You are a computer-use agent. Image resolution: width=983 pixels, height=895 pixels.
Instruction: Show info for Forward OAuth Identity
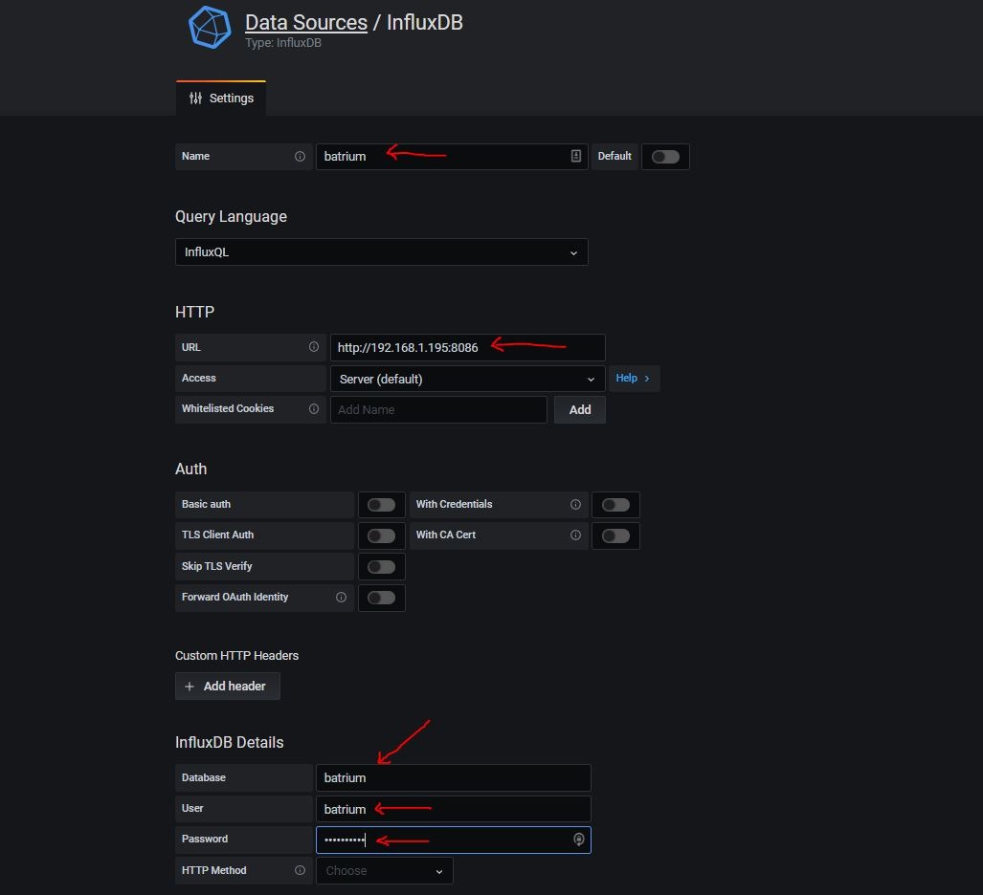click(341, 598)
